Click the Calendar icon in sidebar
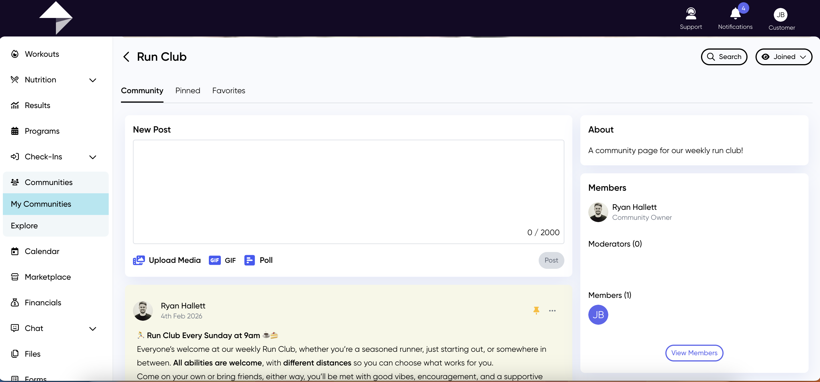Screen dimensions: 820x382 (x=15, y=251)
